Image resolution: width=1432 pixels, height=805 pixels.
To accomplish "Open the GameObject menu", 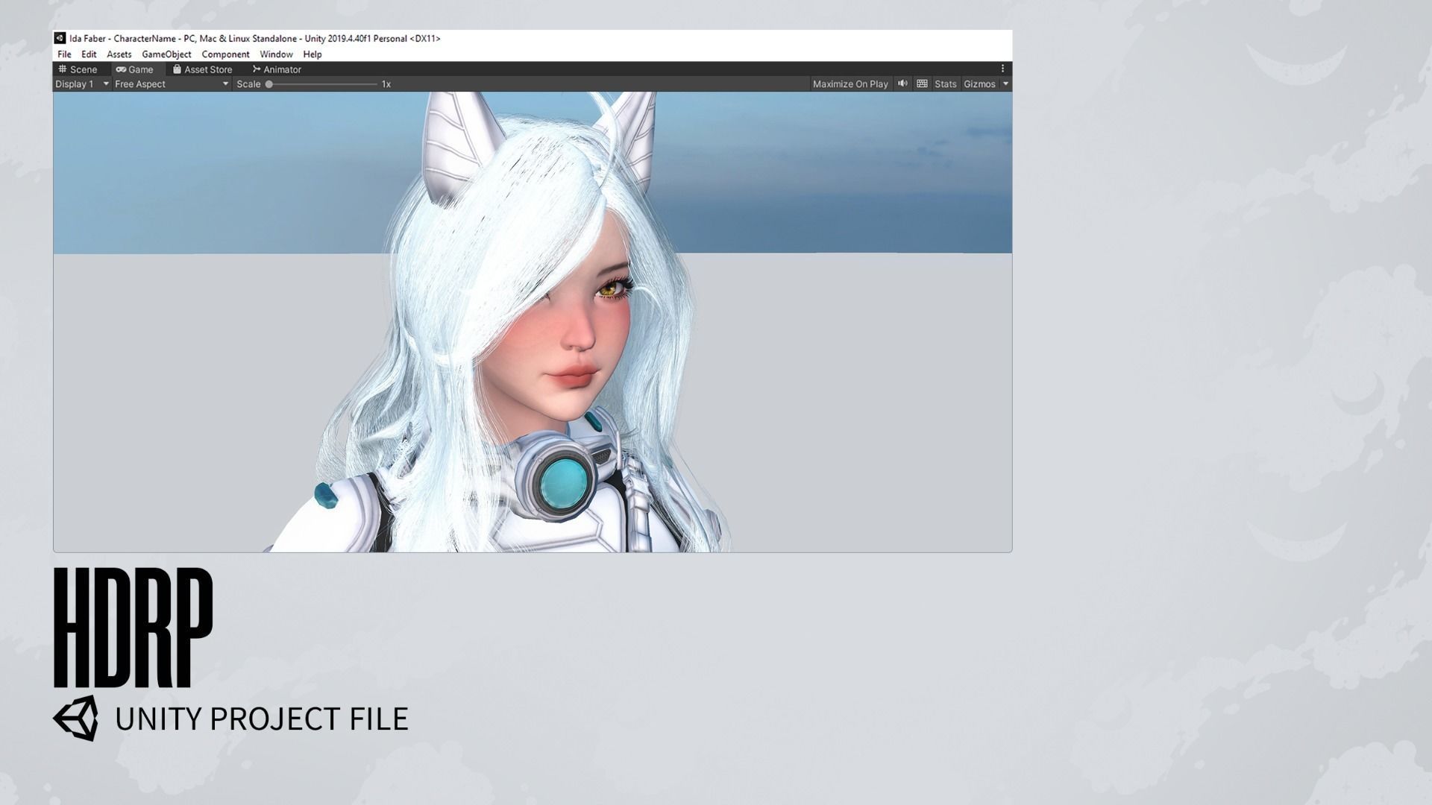I will (x=166, y=54).
